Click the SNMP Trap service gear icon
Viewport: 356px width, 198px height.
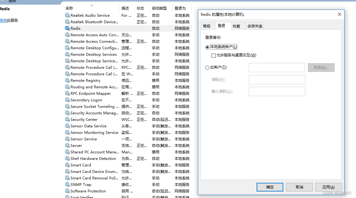pyautogui.click(x=67, y=184)
